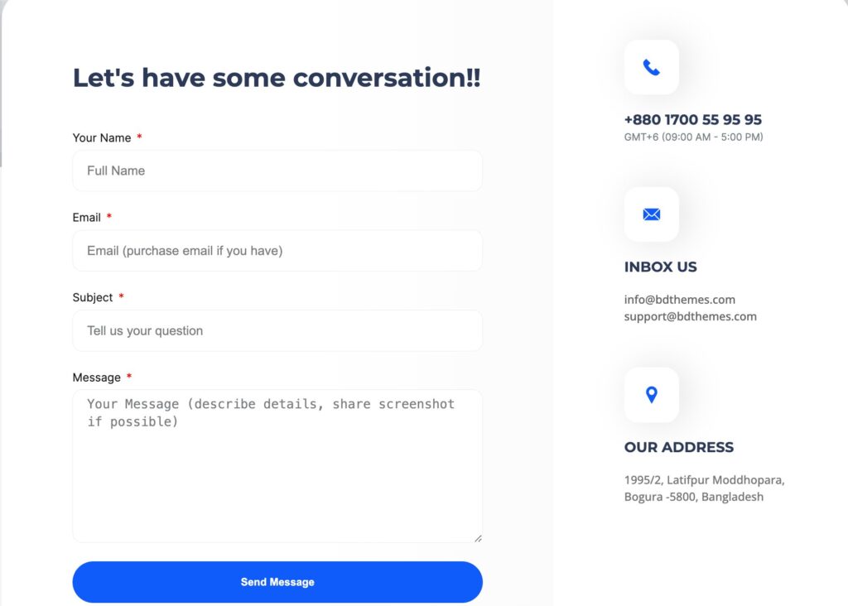848x606 pixels.
Task: Click the Email input field
Action: pos(277,251)
